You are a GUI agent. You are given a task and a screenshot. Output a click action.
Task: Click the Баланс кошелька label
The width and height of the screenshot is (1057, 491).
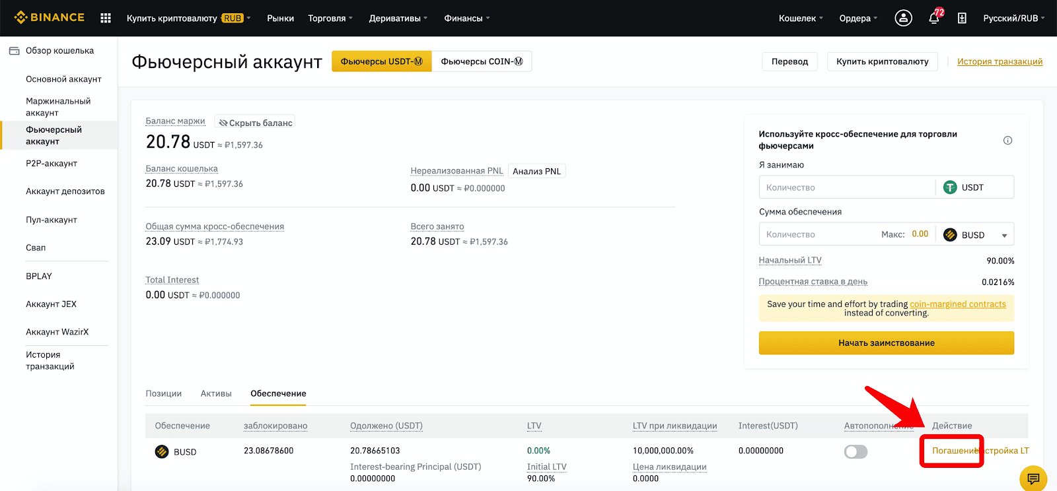point(182,168)
